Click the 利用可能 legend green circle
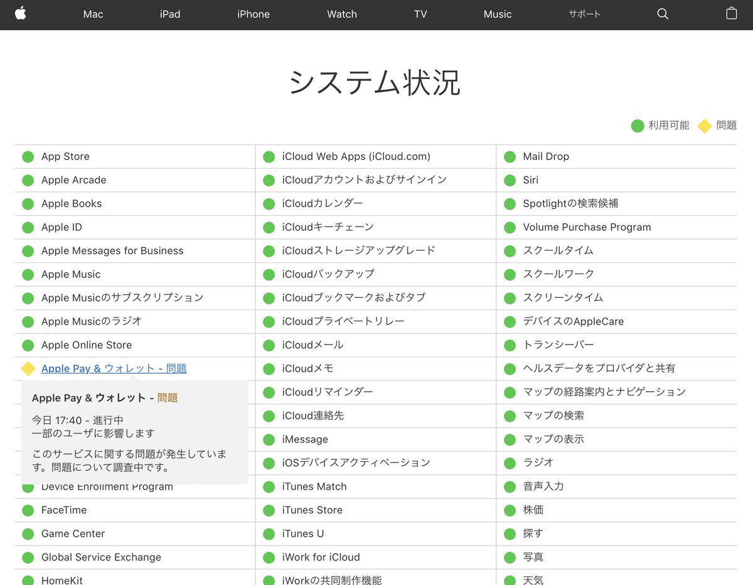 pos(638,126)
